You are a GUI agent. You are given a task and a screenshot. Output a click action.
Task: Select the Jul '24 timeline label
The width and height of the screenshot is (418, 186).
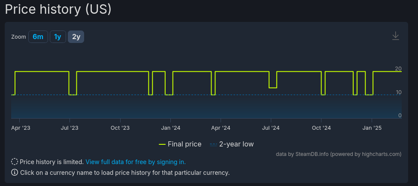(x=271, y=128)
